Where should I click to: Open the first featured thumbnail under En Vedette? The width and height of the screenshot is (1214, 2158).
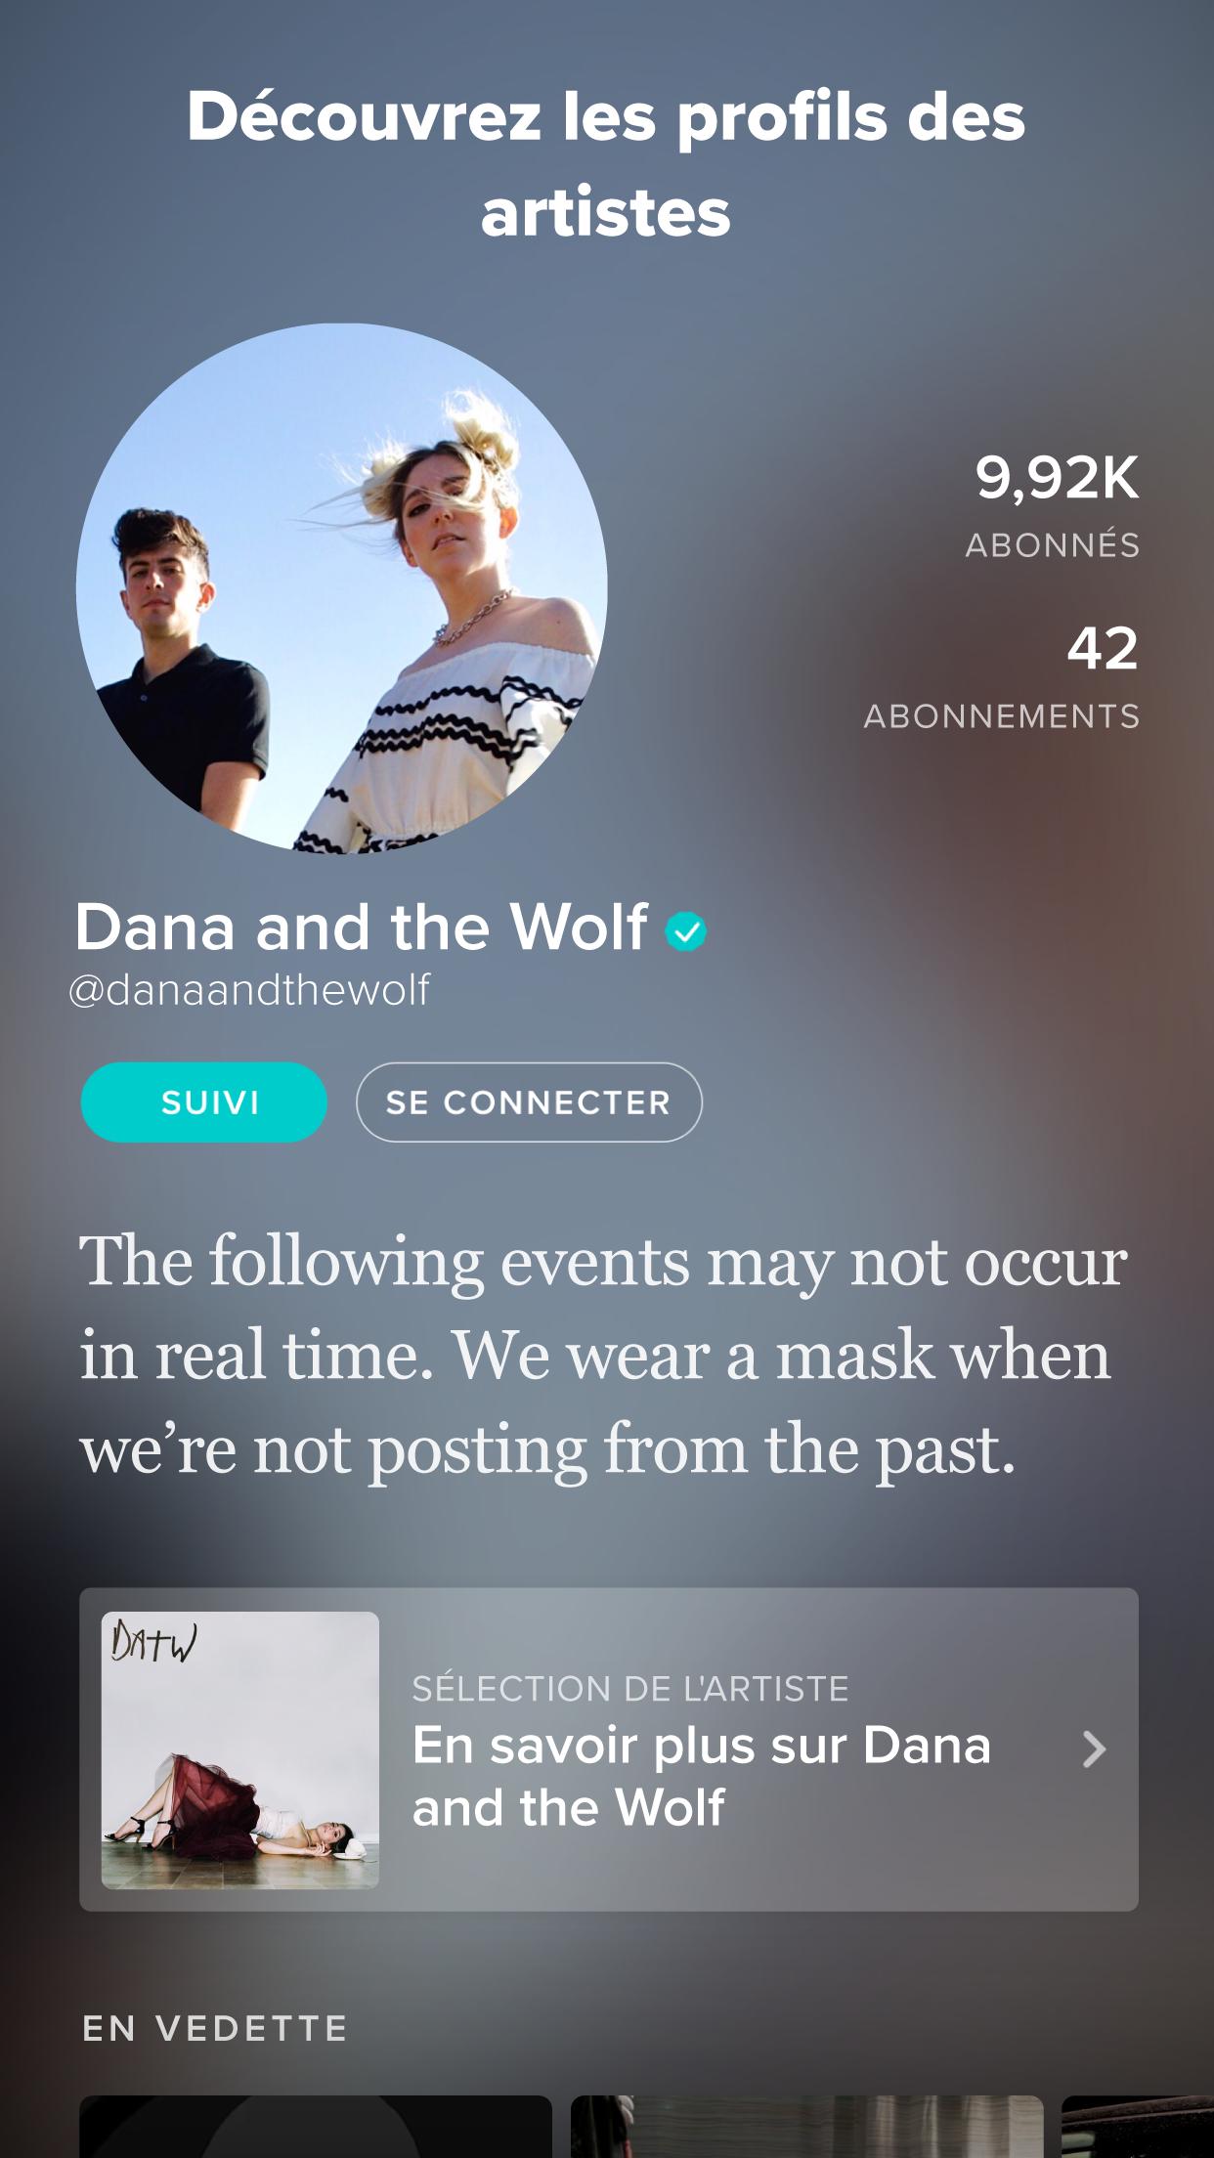[x=316, y=2127]
